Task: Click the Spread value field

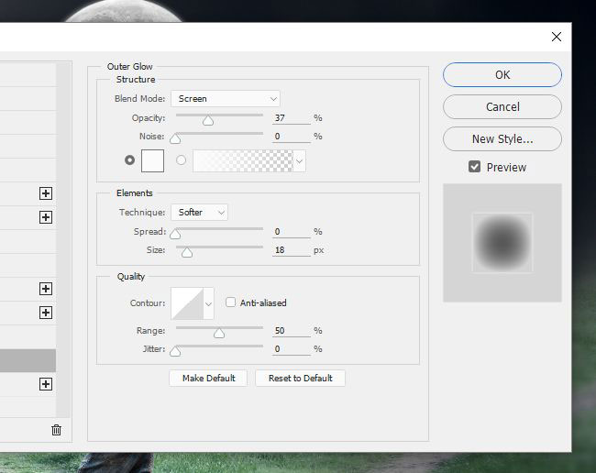Action: [292, 232]
